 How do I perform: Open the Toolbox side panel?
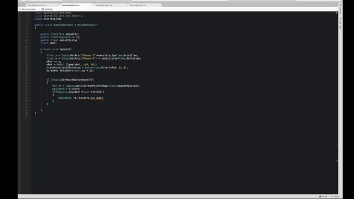point(341,9)
